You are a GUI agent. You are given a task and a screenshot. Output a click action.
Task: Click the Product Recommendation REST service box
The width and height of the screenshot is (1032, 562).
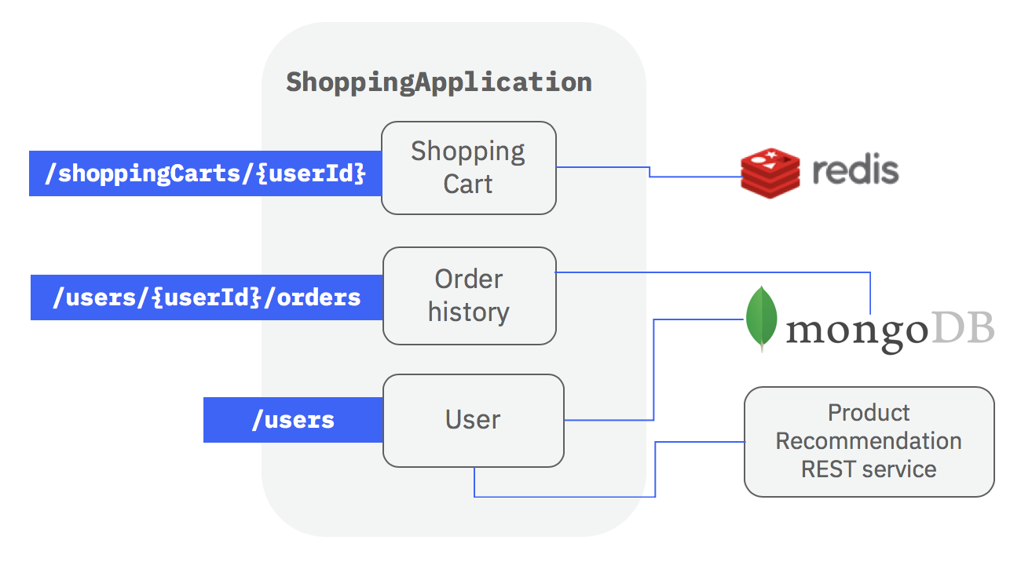click(869, 441)
